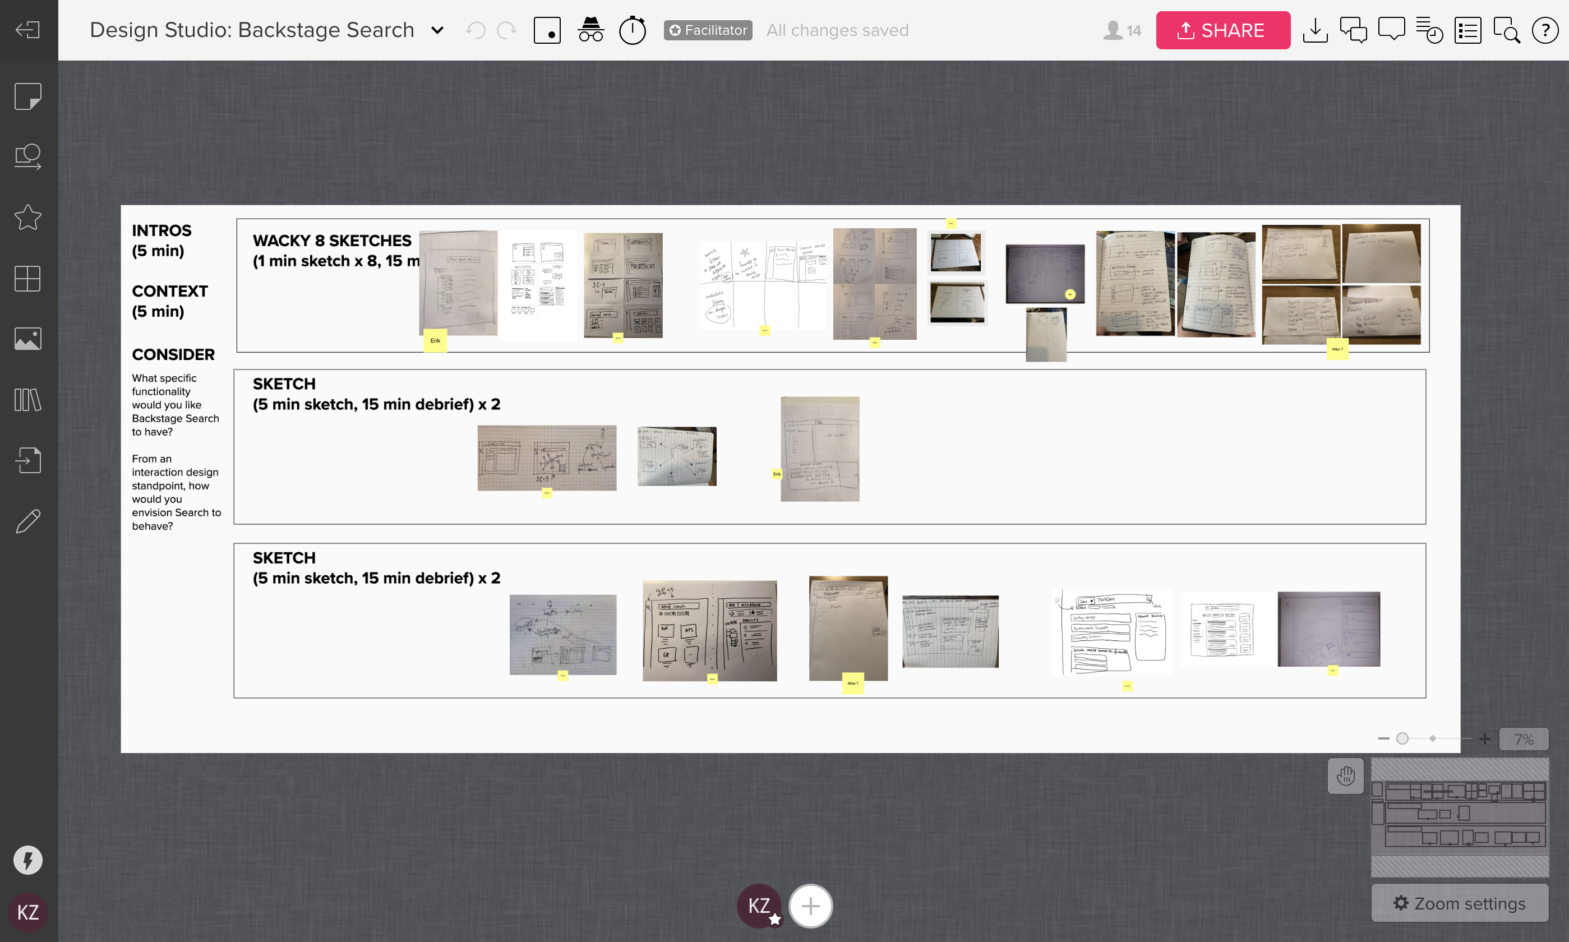
Task: Click the download mural icon
Action: tap(1314, 30)
